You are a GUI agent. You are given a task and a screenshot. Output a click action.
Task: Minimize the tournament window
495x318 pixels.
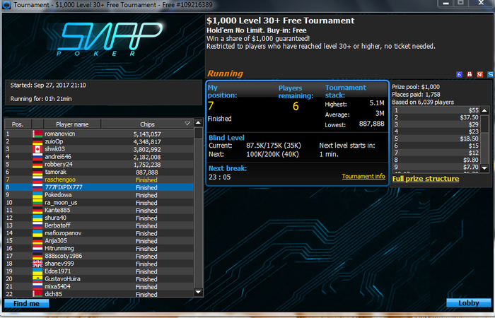[x=446, y=3]
